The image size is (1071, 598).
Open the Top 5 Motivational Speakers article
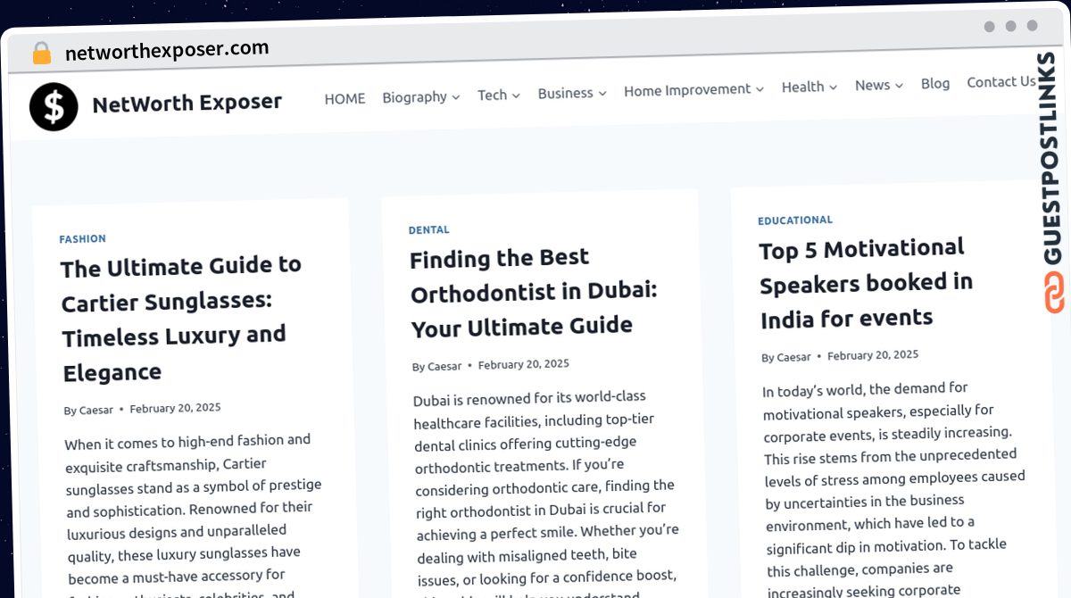click(x=866, y=282)
